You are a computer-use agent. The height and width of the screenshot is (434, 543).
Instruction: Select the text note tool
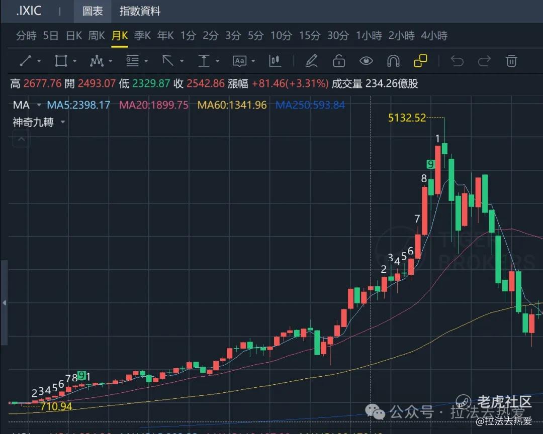pyautogui.click(x=240, y=61)
